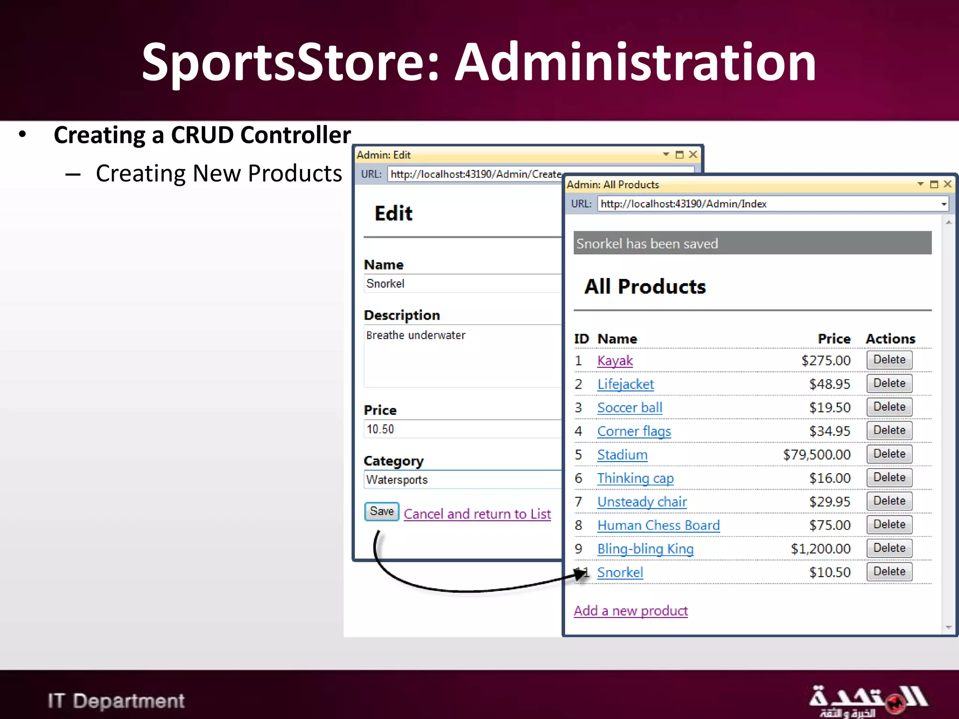Open the All Products window options arrow

click(920, 184)
